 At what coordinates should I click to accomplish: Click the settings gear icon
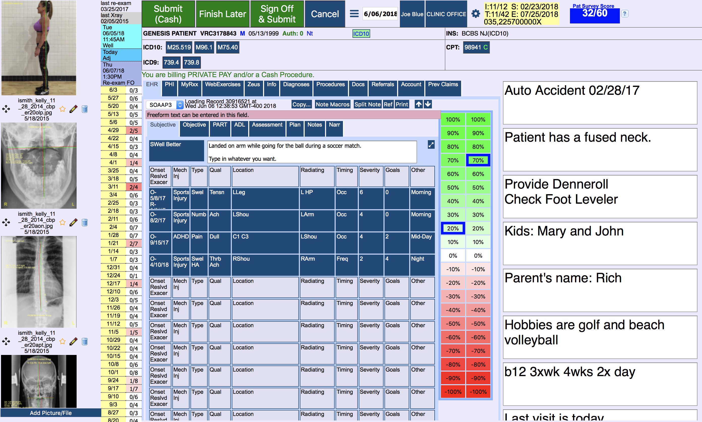pos(475,14)
